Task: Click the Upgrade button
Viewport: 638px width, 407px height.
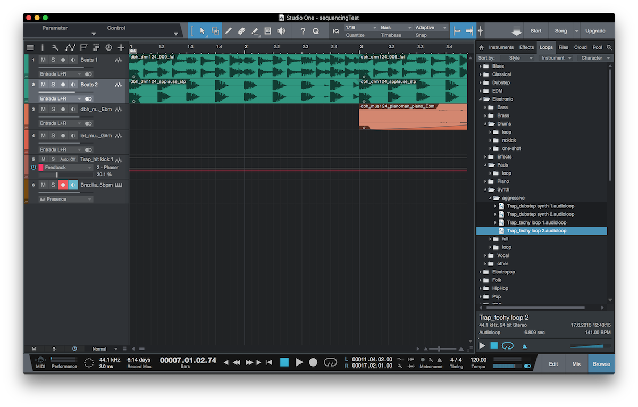Action: tap(595, 31)
